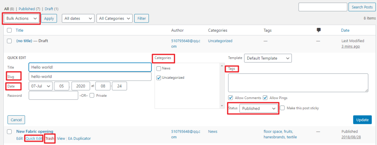Open the (no title) draft post

click(24, 41)
